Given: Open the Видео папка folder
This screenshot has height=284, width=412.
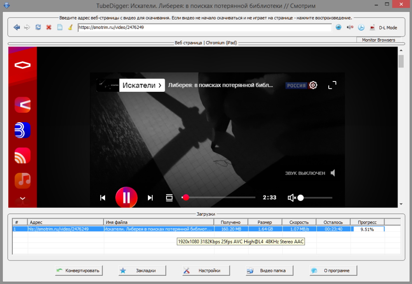Looking at the screenshot, I should [x=269, y=270].
